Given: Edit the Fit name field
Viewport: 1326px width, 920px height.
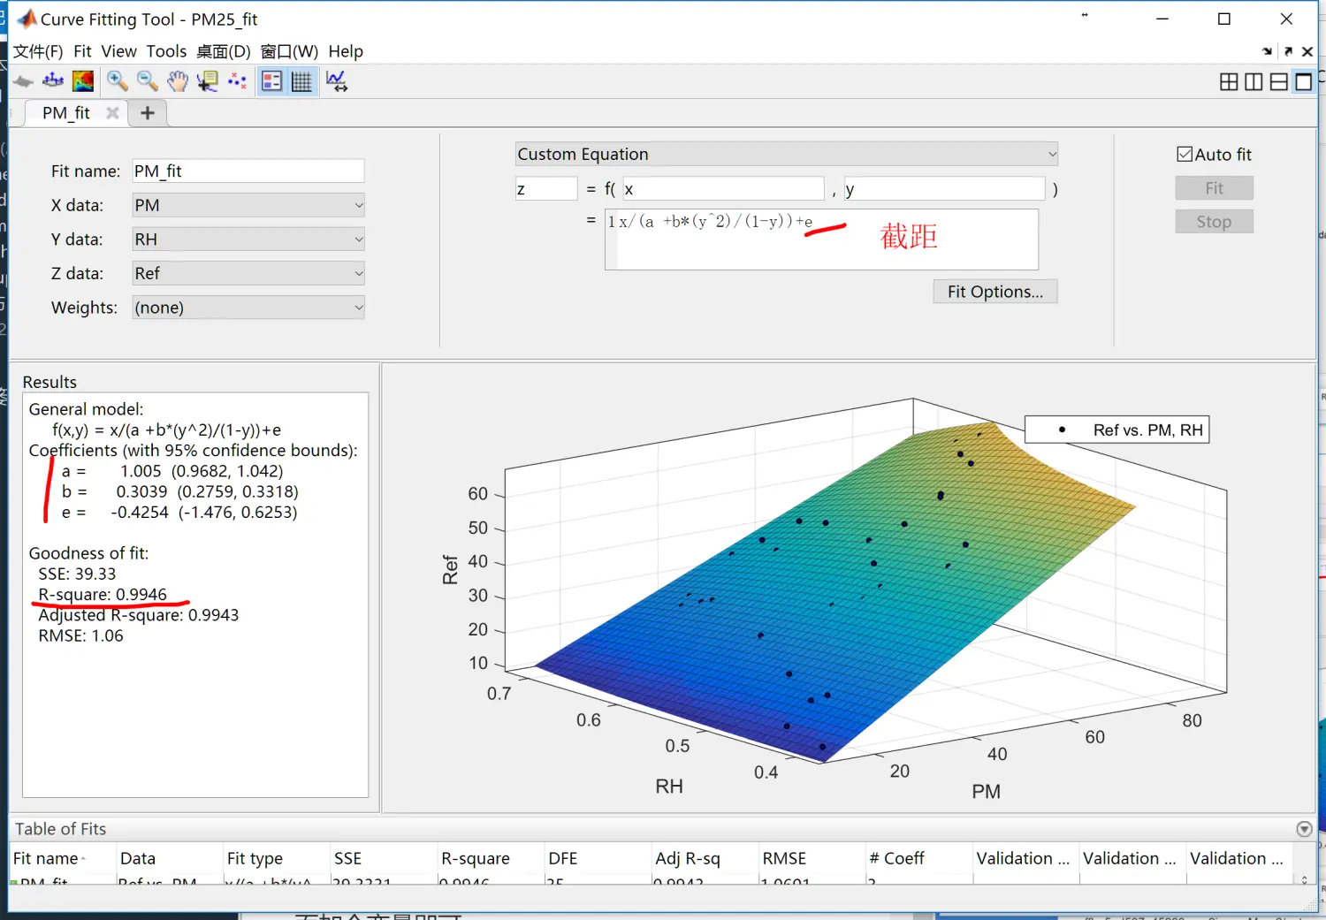Looking at the screenshot, I should click(x=248, y=171).
